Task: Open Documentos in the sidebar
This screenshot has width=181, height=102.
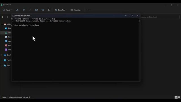Action: (8, 37)
